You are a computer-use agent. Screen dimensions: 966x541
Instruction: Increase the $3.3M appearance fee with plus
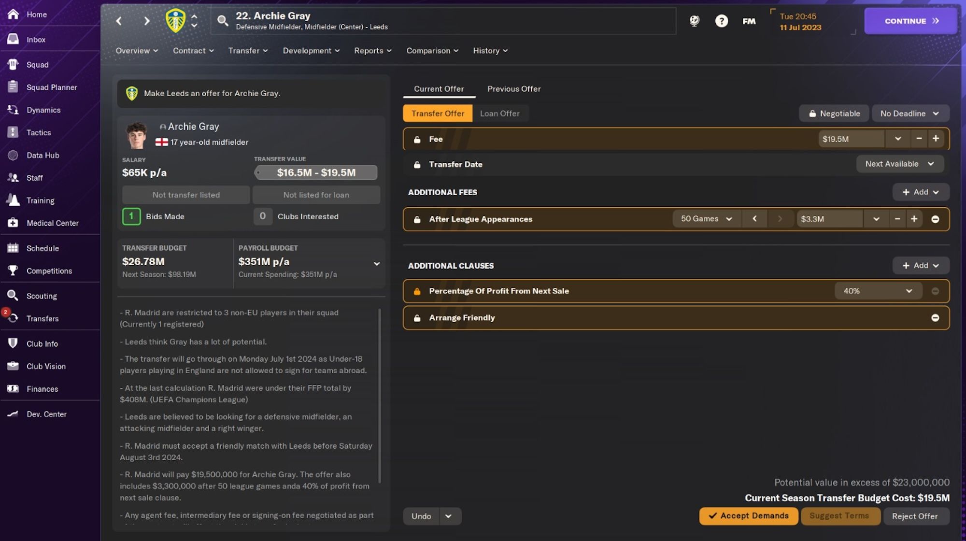pyautogui.click(x=914, y=219)
